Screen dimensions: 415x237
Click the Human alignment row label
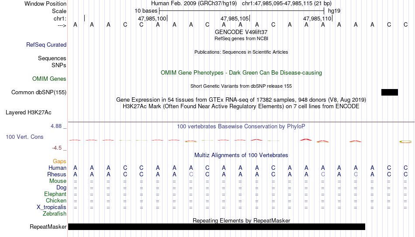pyautogui.click(x=57, y=168)
